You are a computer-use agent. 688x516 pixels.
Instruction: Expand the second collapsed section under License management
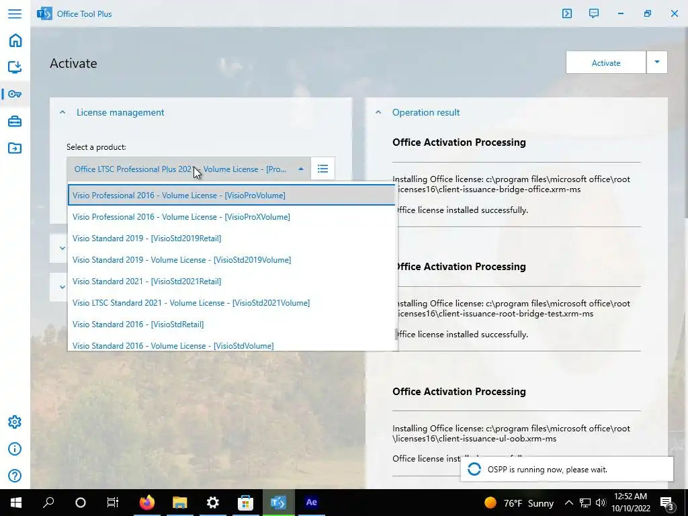[x=62, y=287]
